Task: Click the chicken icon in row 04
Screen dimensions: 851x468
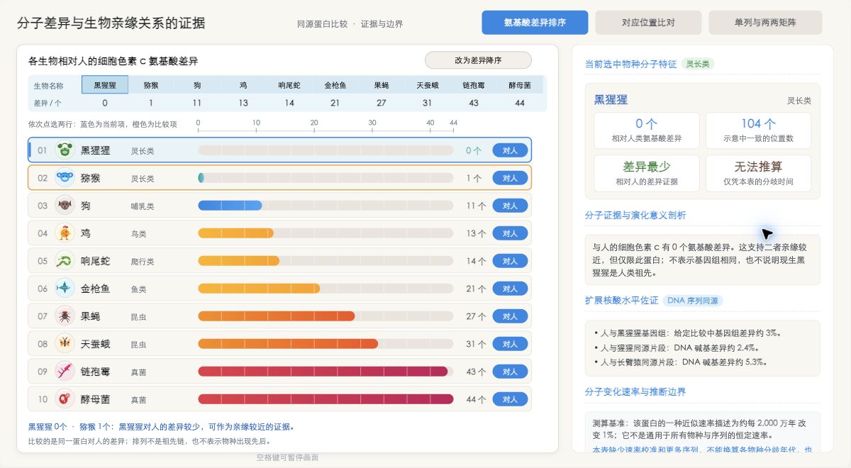Action: point(65,233)
